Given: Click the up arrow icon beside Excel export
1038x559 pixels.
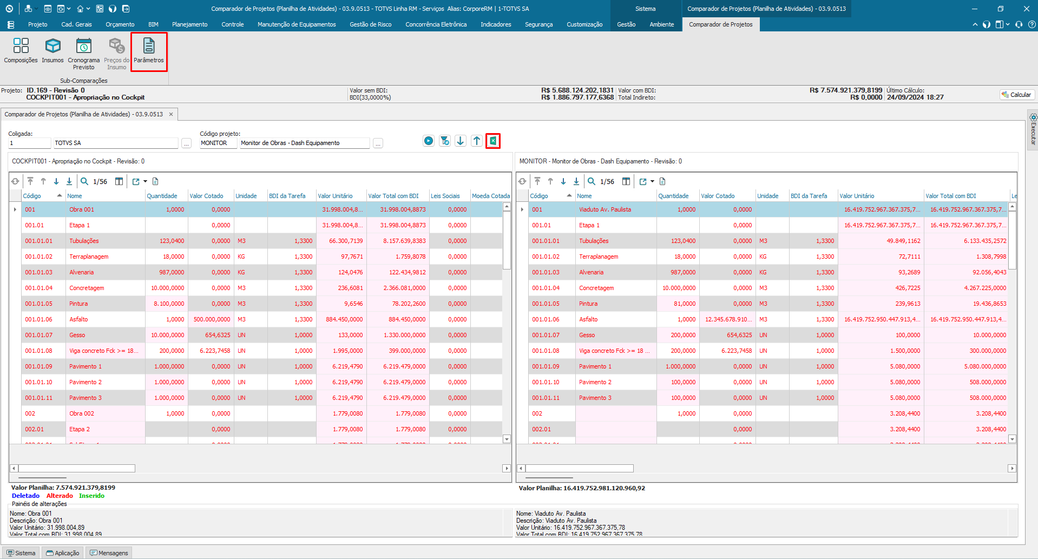Looking at the screenshot, I should pyautogui.click(x=477, y=141).
